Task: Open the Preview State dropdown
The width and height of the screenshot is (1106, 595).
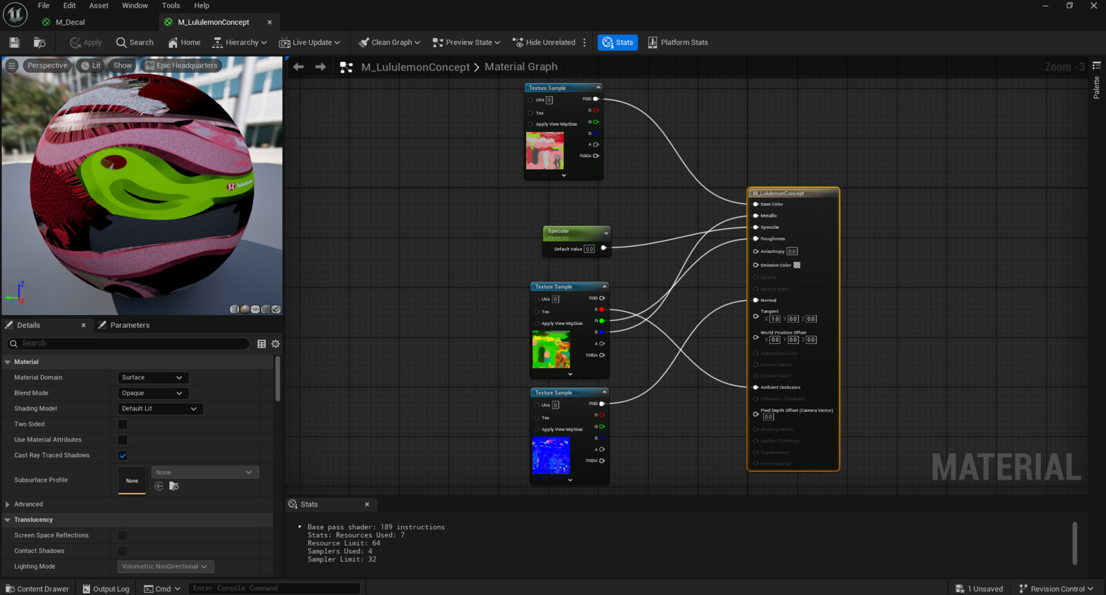Action: (x=466, y=42)
